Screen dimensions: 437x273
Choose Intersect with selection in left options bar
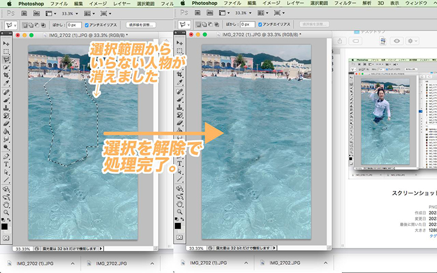[43, 25]
